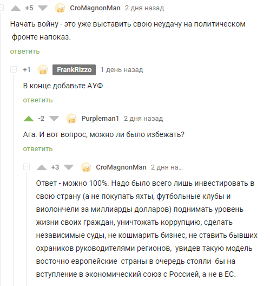Image resolution: width=270 pixels, height=286 pixels.
Task: Collapse the FrankRizzo comment thread
Action: click(x=14, y=69)
